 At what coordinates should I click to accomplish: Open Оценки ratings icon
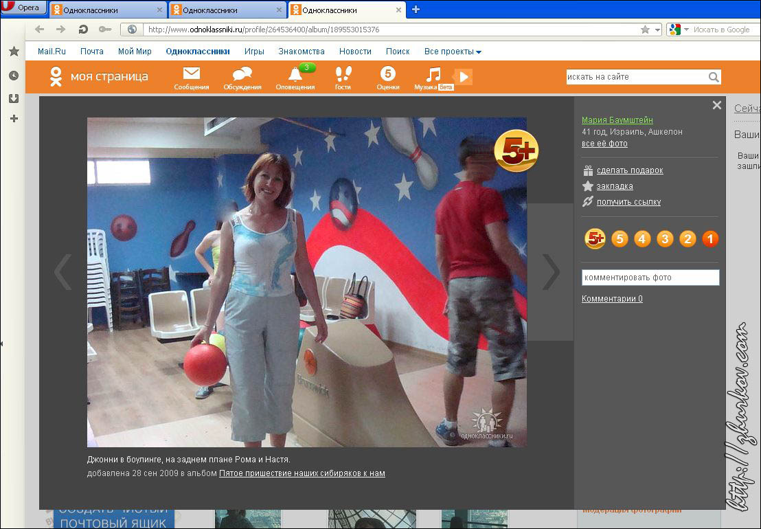coord(388,74)
